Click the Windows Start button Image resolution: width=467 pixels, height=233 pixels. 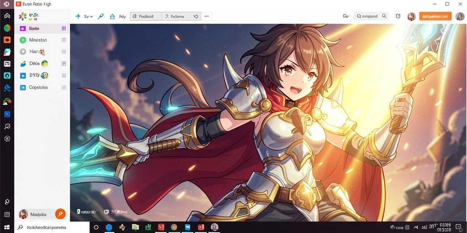(7, 228)
